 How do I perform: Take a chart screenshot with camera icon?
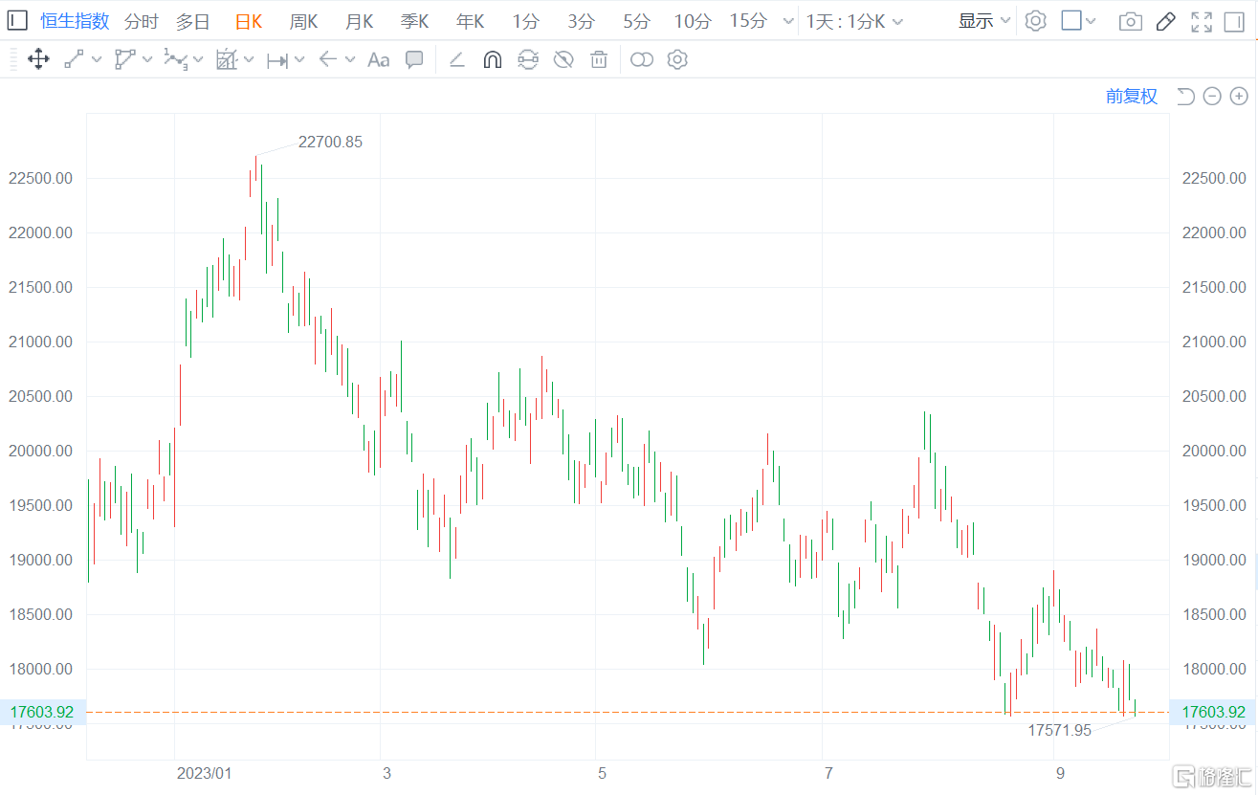[1131, 21]
